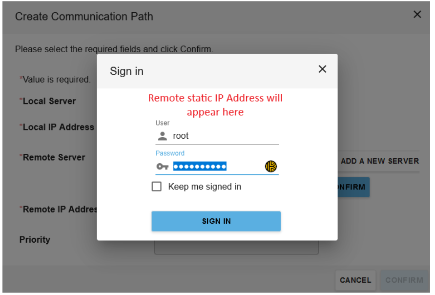
Task: Click ADD A NEW SERVER
Action: [x=379, y=161]
